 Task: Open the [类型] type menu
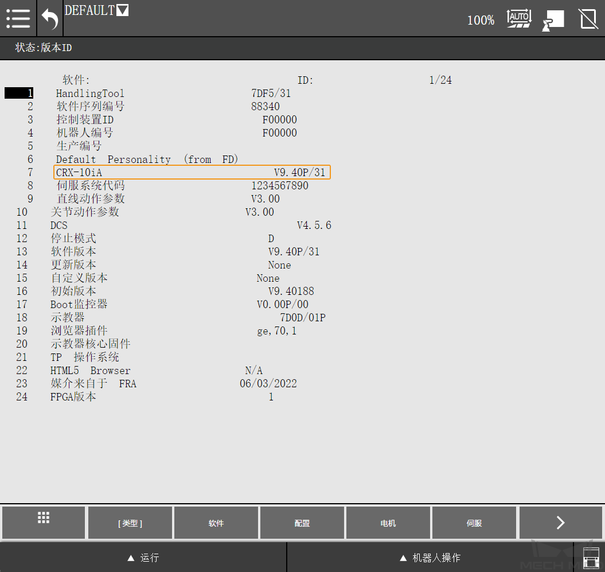pos(130,523)
